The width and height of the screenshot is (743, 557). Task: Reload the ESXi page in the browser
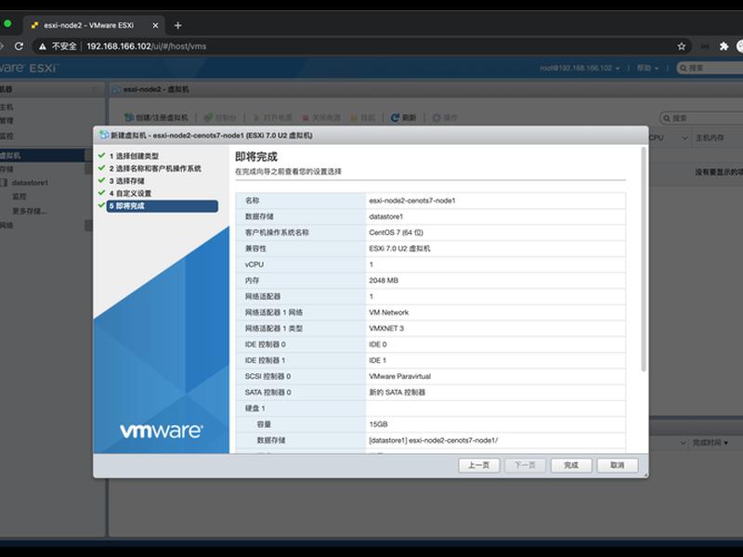19,46
